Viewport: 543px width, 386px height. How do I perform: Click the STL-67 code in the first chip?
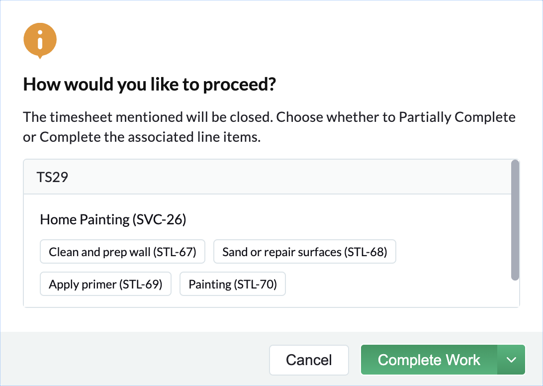point(175,252)
